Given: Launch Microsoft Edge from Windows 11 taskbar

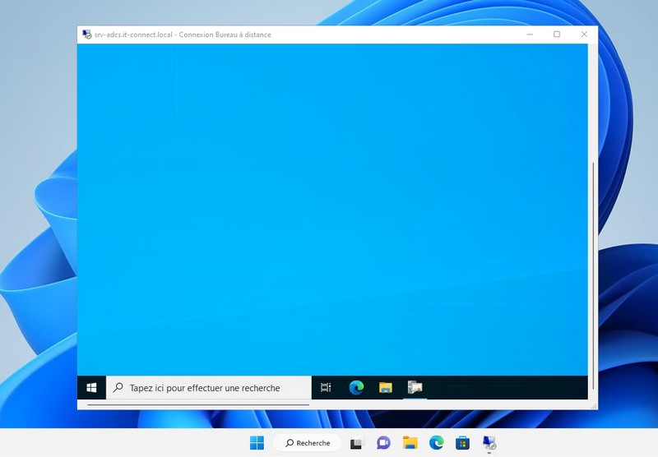Looking at the screenshot, I should pos(437,443).
